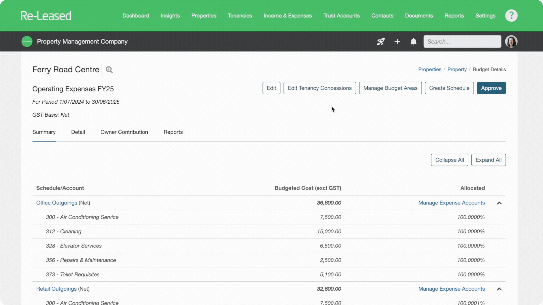Select the 312 - Cleaning row
Image resolution: width=543 pixels, height=305 pixels.
(269, 232)
